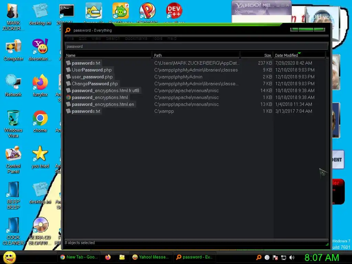This screenshot has width=352, height=264.
Task: Launch the chome Chrome desktop icon
Action: [x=40, y=118]
